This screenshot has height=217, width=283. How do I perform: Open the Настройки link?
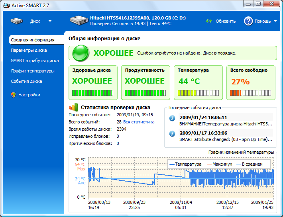pos(29,95)
